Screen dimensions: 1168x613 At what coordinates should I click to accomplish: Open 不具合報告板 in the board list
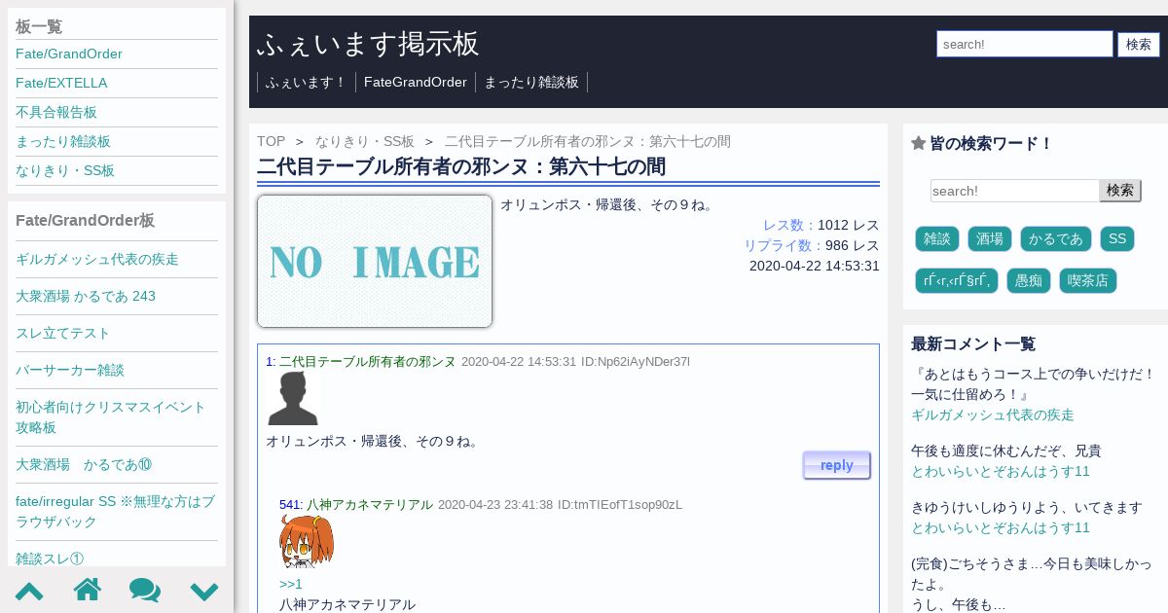click(x=56, y=112)
